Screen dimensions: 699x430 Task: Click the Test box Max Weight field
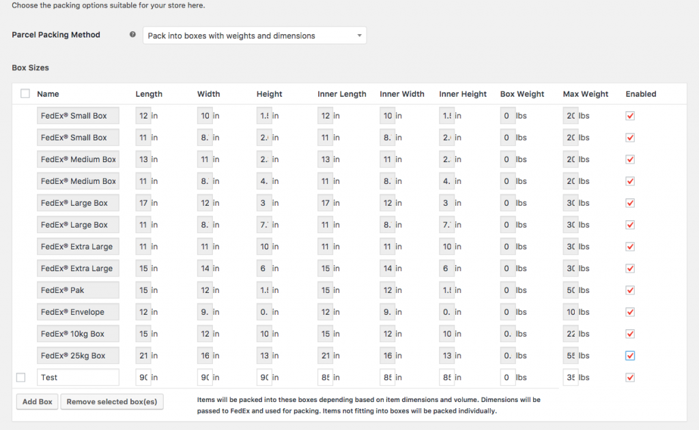coord(571,378)
